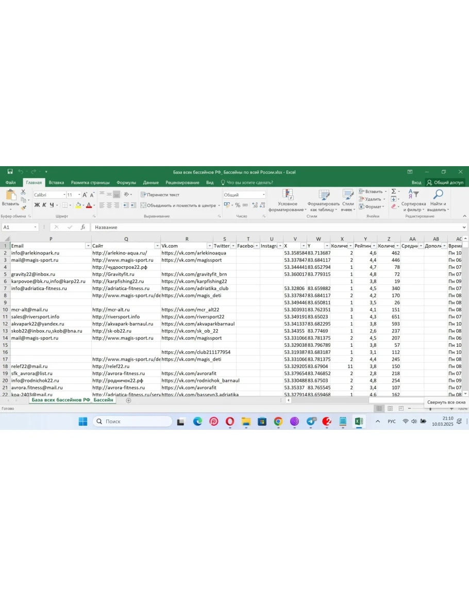469x596 pixels.
Task: Apply the 000 thousands separator format
Action: point(245,205)
